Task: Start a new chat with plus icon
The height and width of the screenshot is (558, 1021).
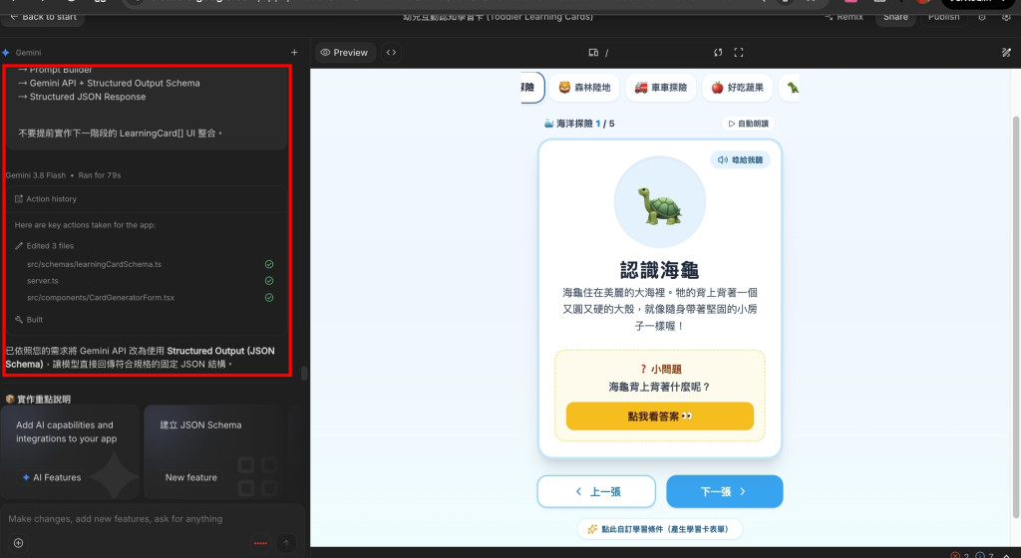Action: pyautogui.click(x=294, y=53)
